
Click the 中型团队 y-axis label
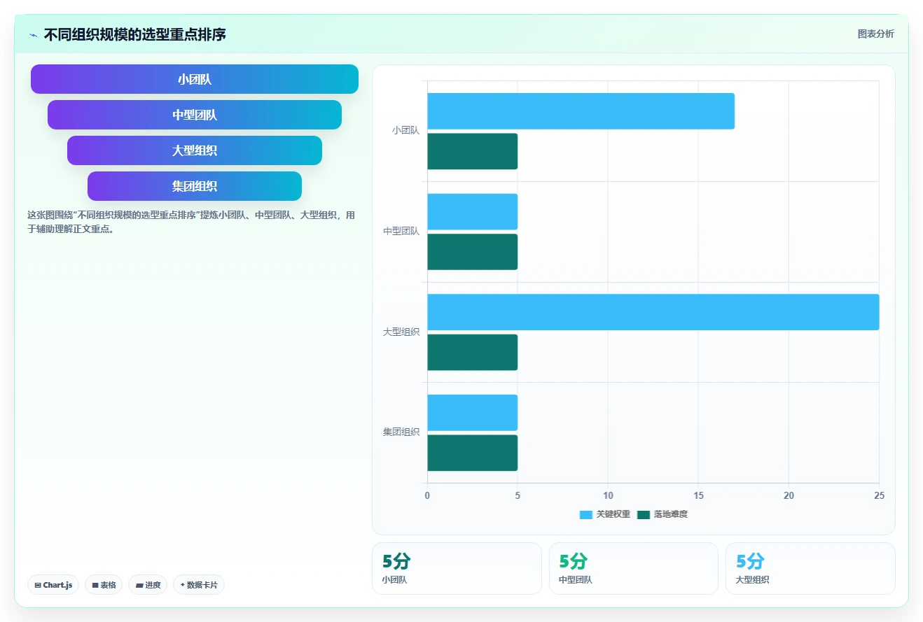tap(401, 231)
